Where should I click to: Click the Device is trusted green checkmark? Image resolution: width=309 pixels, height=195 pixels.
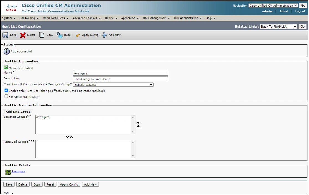(6, 67)
